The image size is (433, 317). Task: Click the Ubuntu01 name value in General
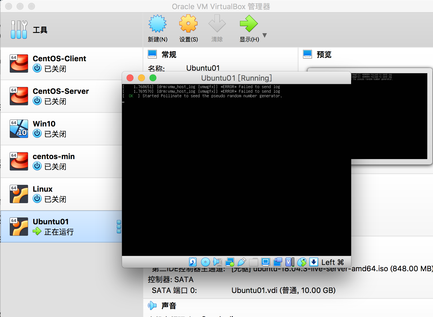203,68
